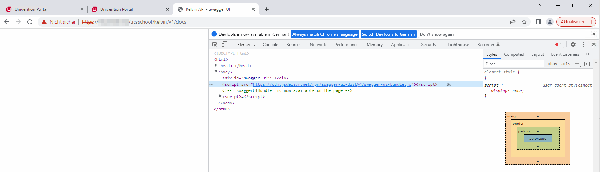Expand the collapsed script element
The width and height of the screenshot is (600, 172).
tap(220, 96)
